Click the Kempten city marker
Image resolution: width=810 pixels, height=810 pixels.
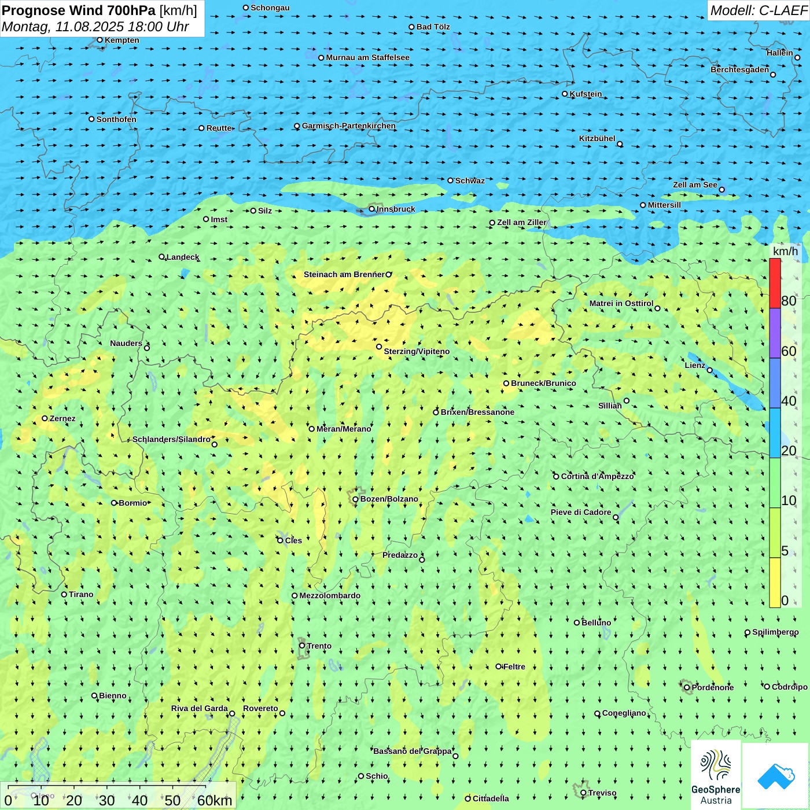click(x=100, y=40)
